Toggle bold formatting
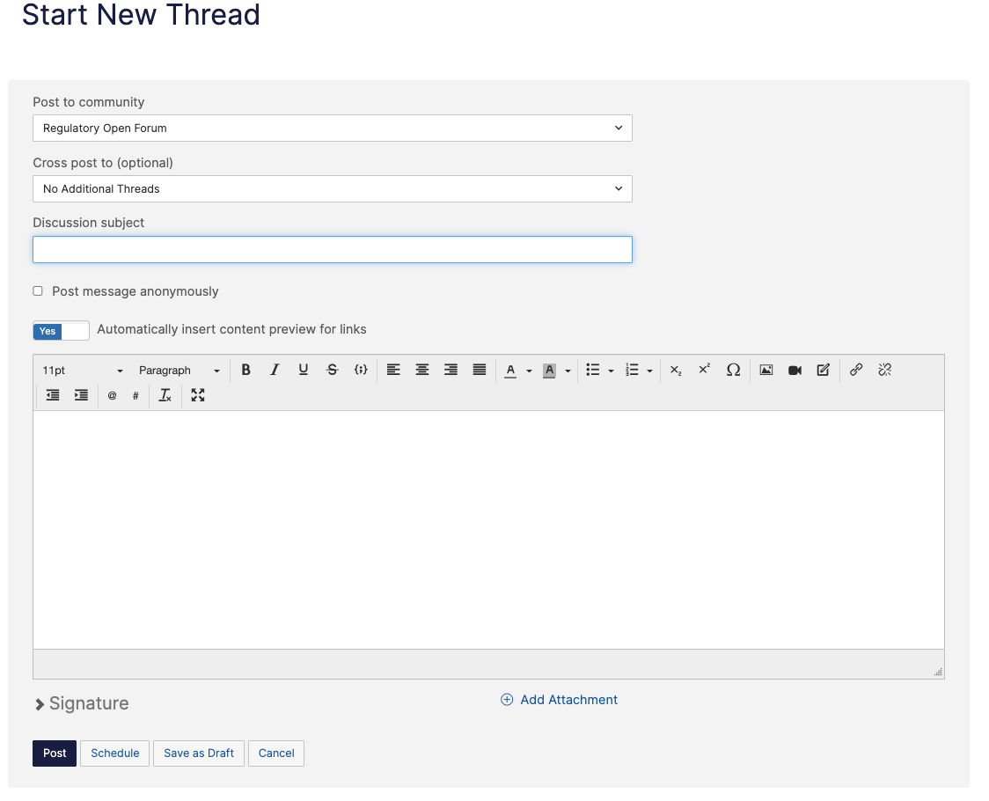989x801 pixels. click(246, 370)
